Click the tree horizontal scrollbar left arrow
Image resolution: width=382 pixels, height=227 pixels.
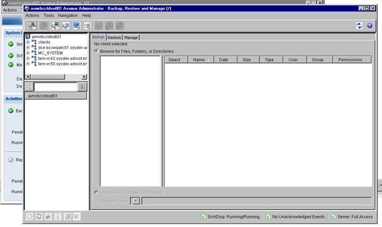(28, 76)
